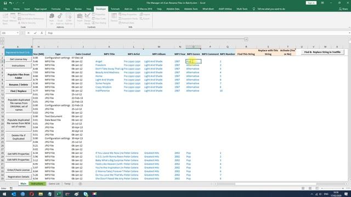Screen dimensions: 351x197
Task: Toggle the Design Mode icon
Action: (88, 19)
